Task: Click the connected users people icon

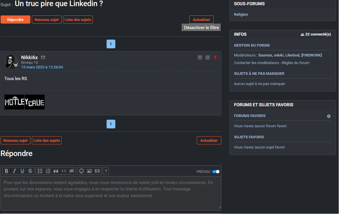Action: [302, 34]
